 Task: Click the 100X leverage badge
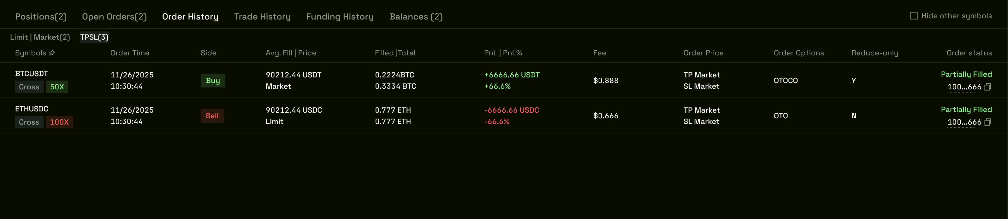[x=59, y=122]
